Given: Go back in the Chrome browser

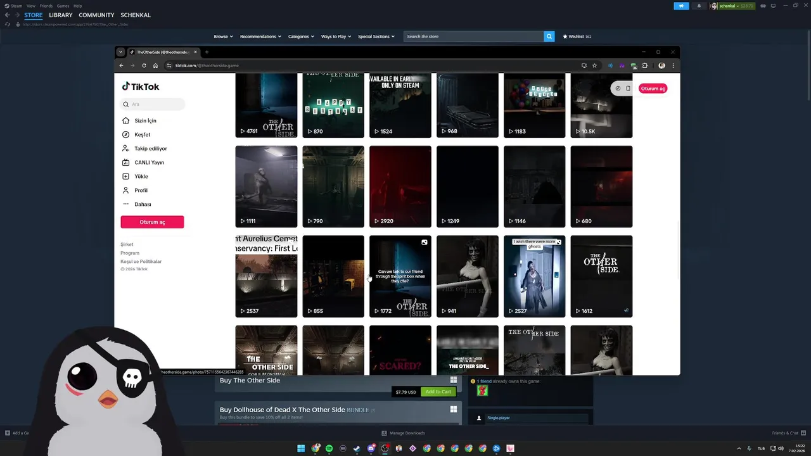Looking at the screenshot, I should (121, 65).
